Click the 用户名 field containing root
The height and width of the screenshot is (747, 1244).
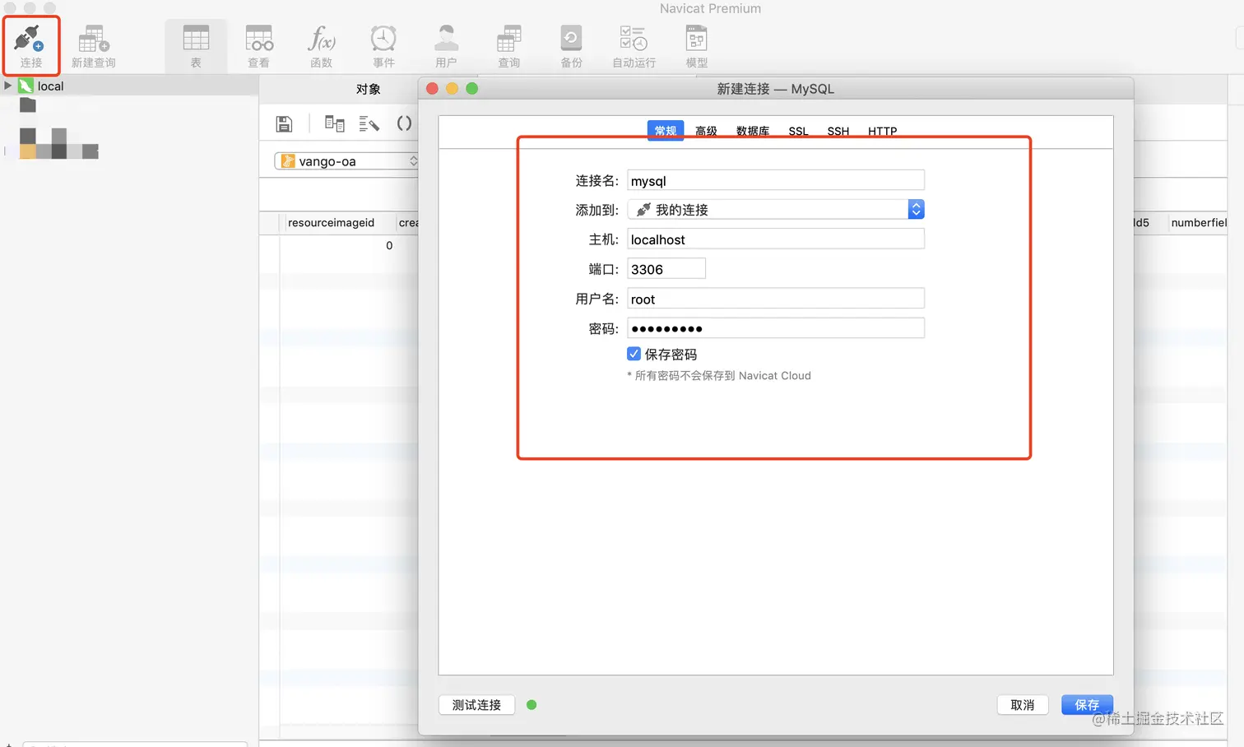coord(776,299)
